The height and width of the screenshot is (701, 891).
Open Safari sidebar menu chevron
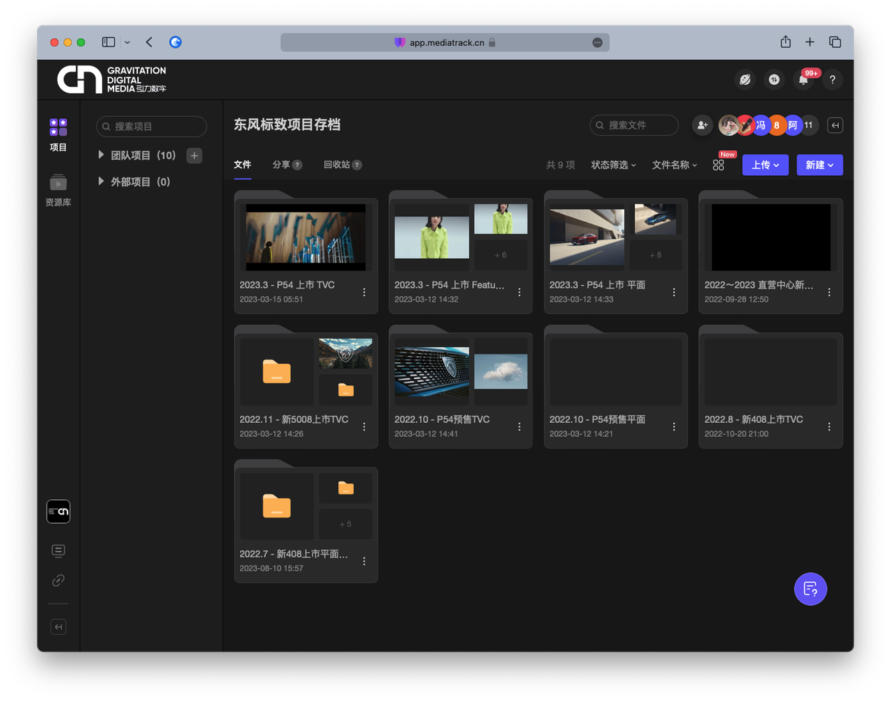click(127, 42)
